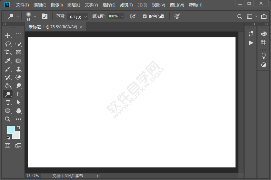Pick the Path Selection arrow tool
Screen dimensions: 271x180
click(18, 102)
